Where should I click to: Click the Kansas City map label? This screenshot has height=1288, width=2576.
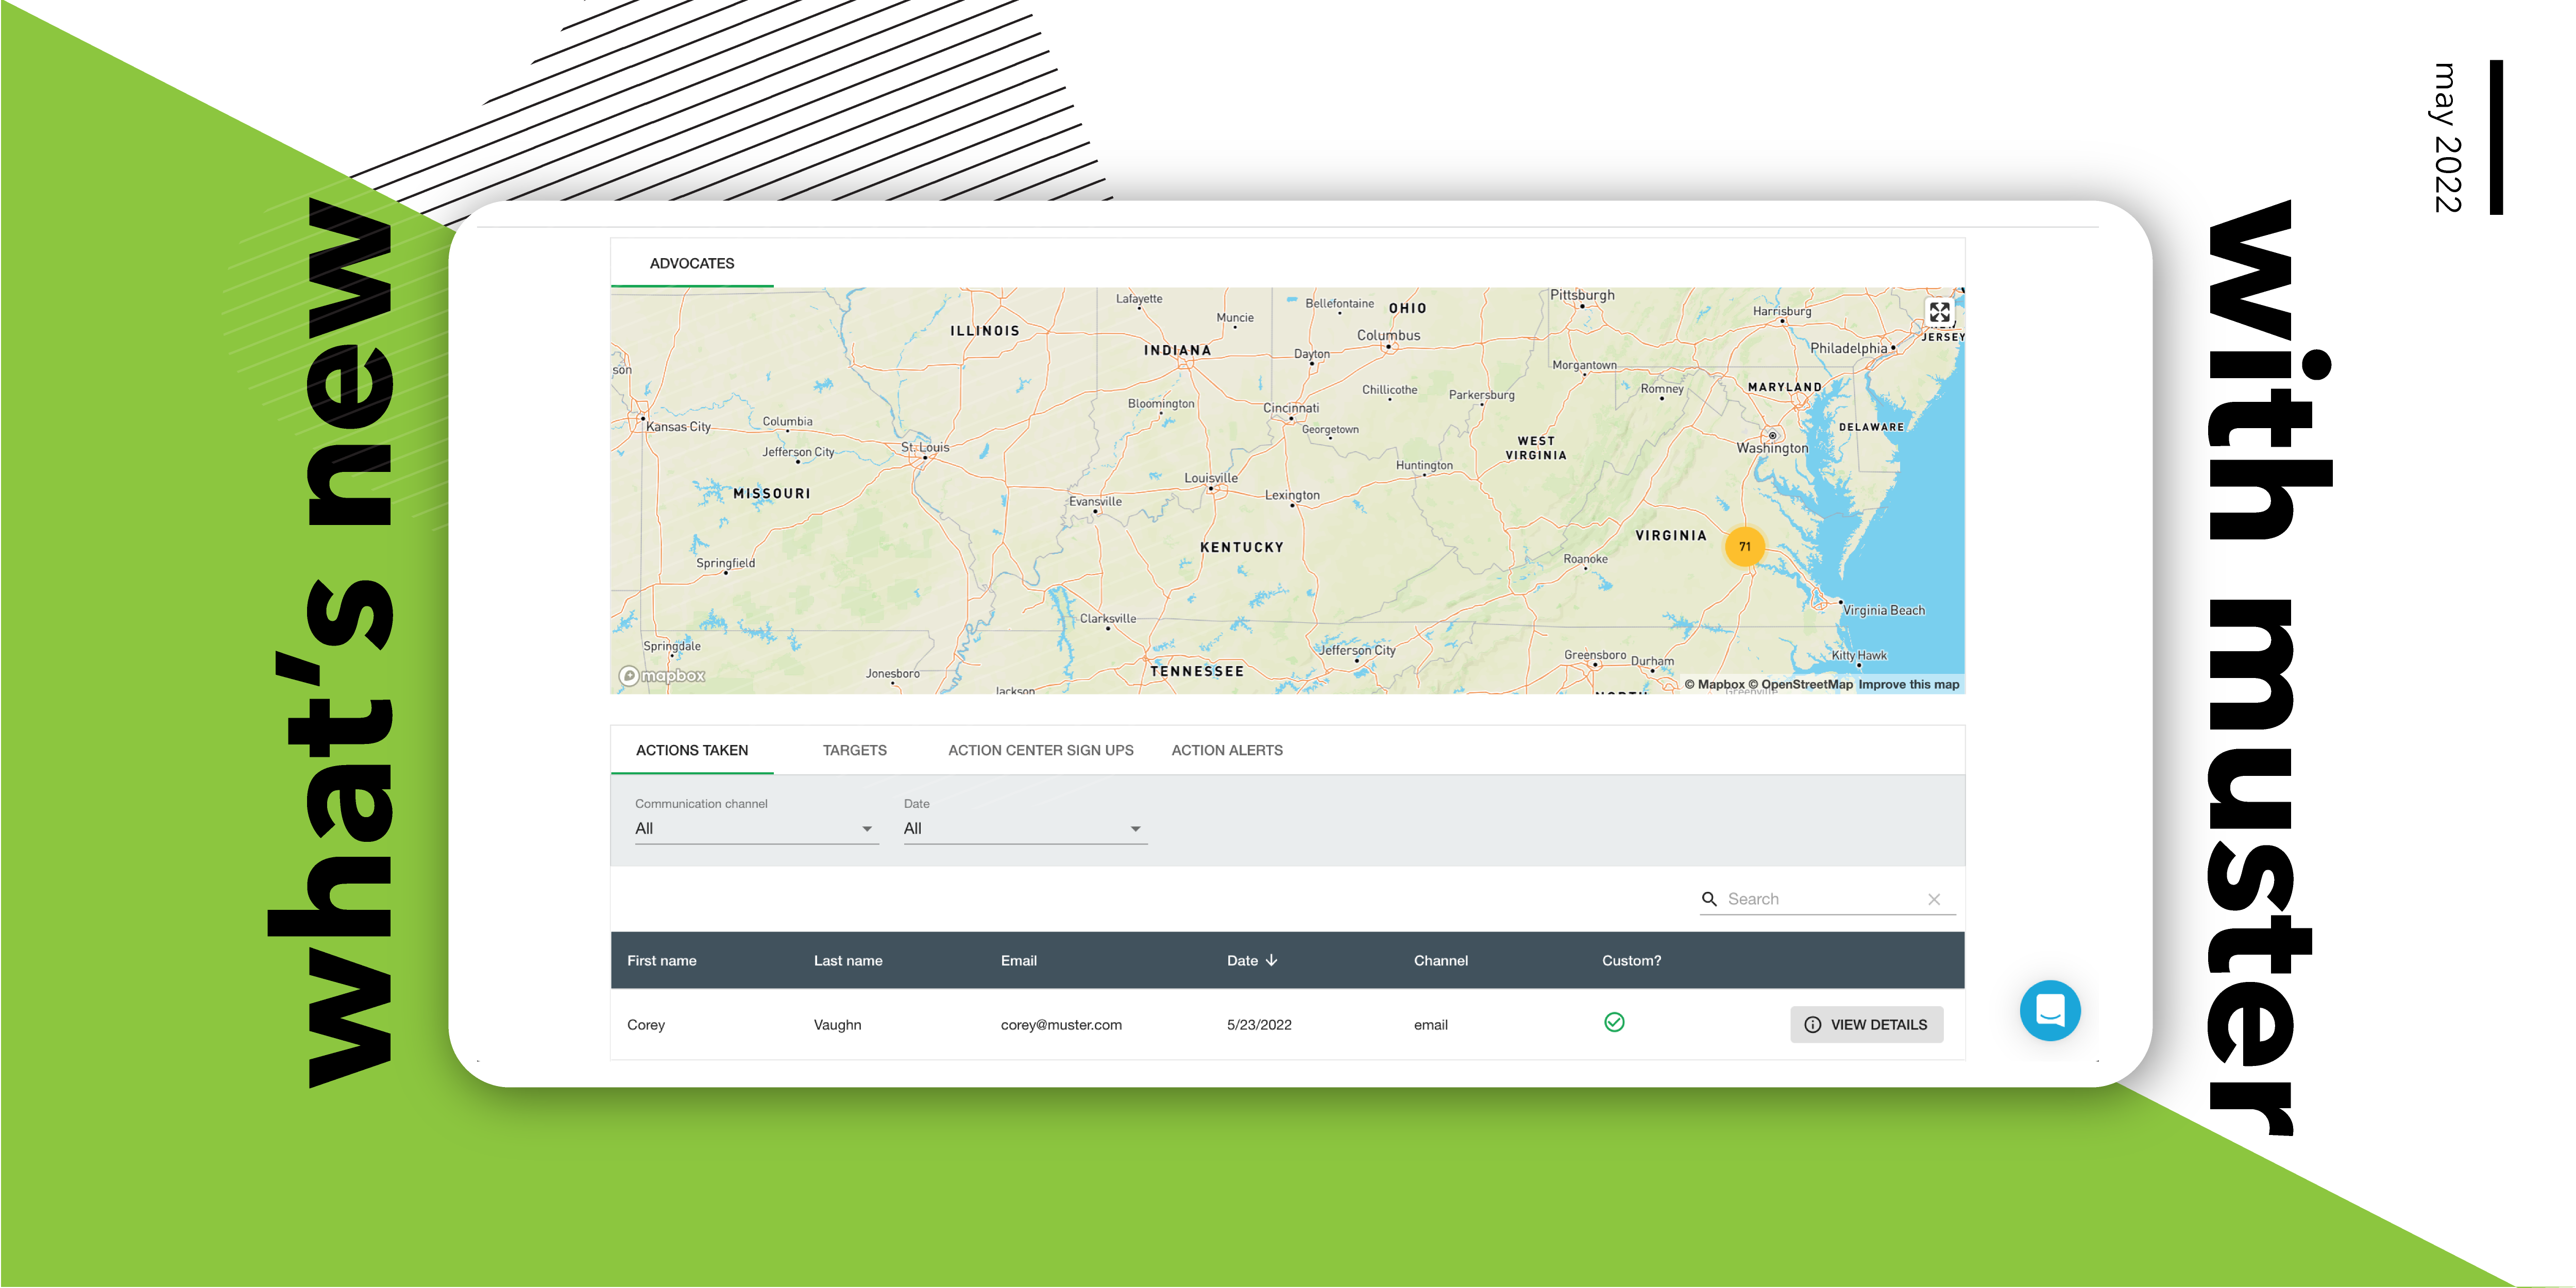coord(678,427)
